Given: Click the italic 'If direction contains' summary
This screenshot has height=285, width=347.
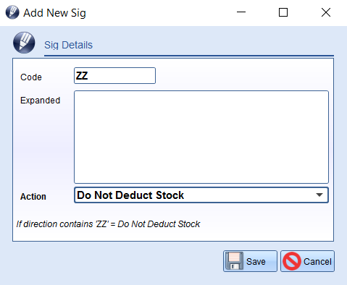Looking at the screenshot, I should (108, 224).
